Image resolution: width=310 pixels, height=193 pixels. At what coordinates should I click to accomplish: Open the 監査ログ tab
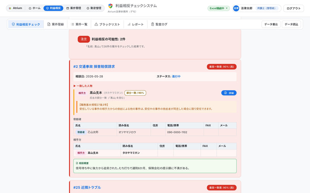pyautogui.click(x=159, y=24)
